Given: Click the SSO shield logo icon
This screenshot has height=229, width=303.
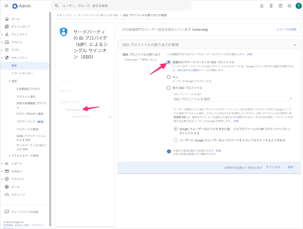Looking at the screenshot, I should (64, 32).
